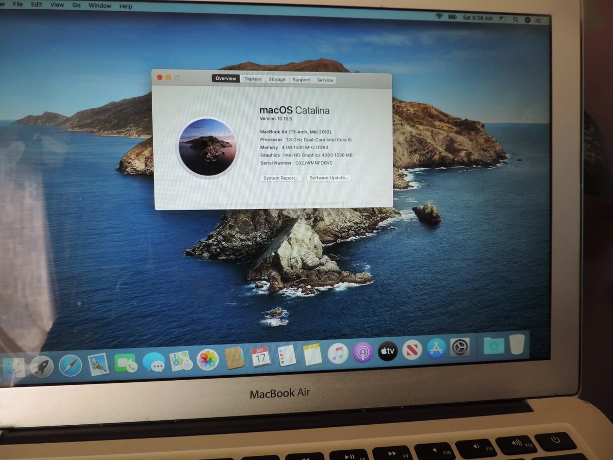The image size is (613, 460).
Task: Open System Preferences gear icon
Action: coord(460,347)
